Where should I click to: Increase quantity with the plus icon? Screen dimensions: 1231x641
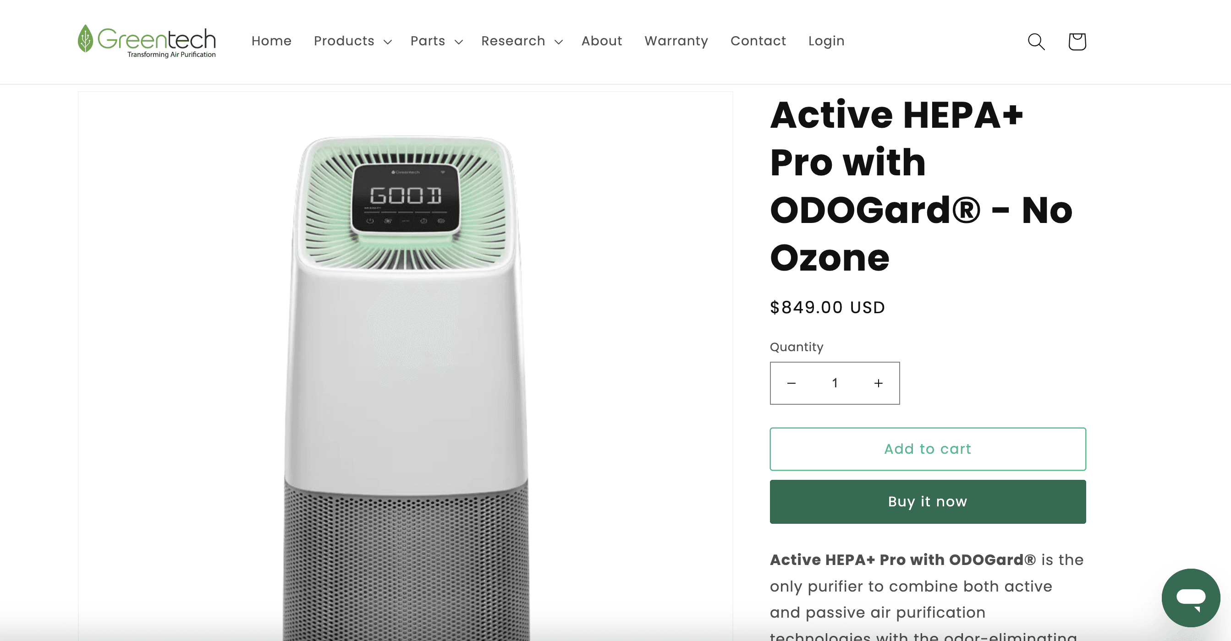point(878,383)
